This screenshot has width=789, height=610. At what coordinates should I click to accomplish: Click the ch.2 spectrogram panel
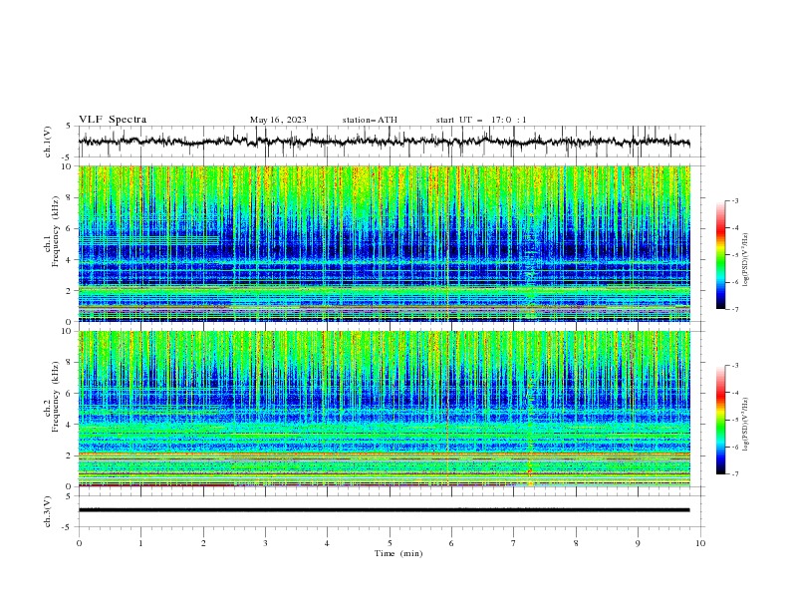coord(385,409)
